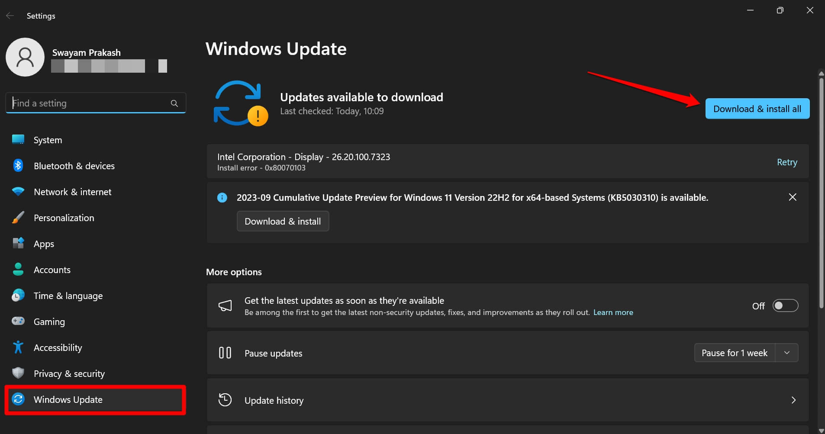Click the Swayam Prakash profile avatar
The width and height of the screenshot is (825, 434).
[25, 57]
